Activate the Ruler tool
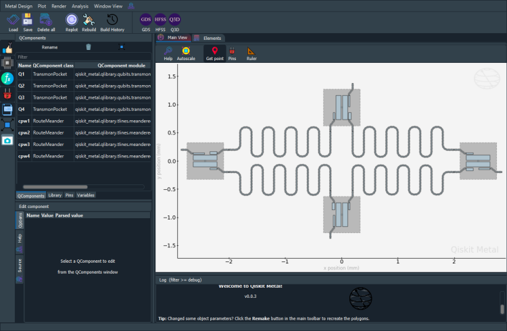Image resolution: width=507 pixels, height=331 pixels. point(251,53)
